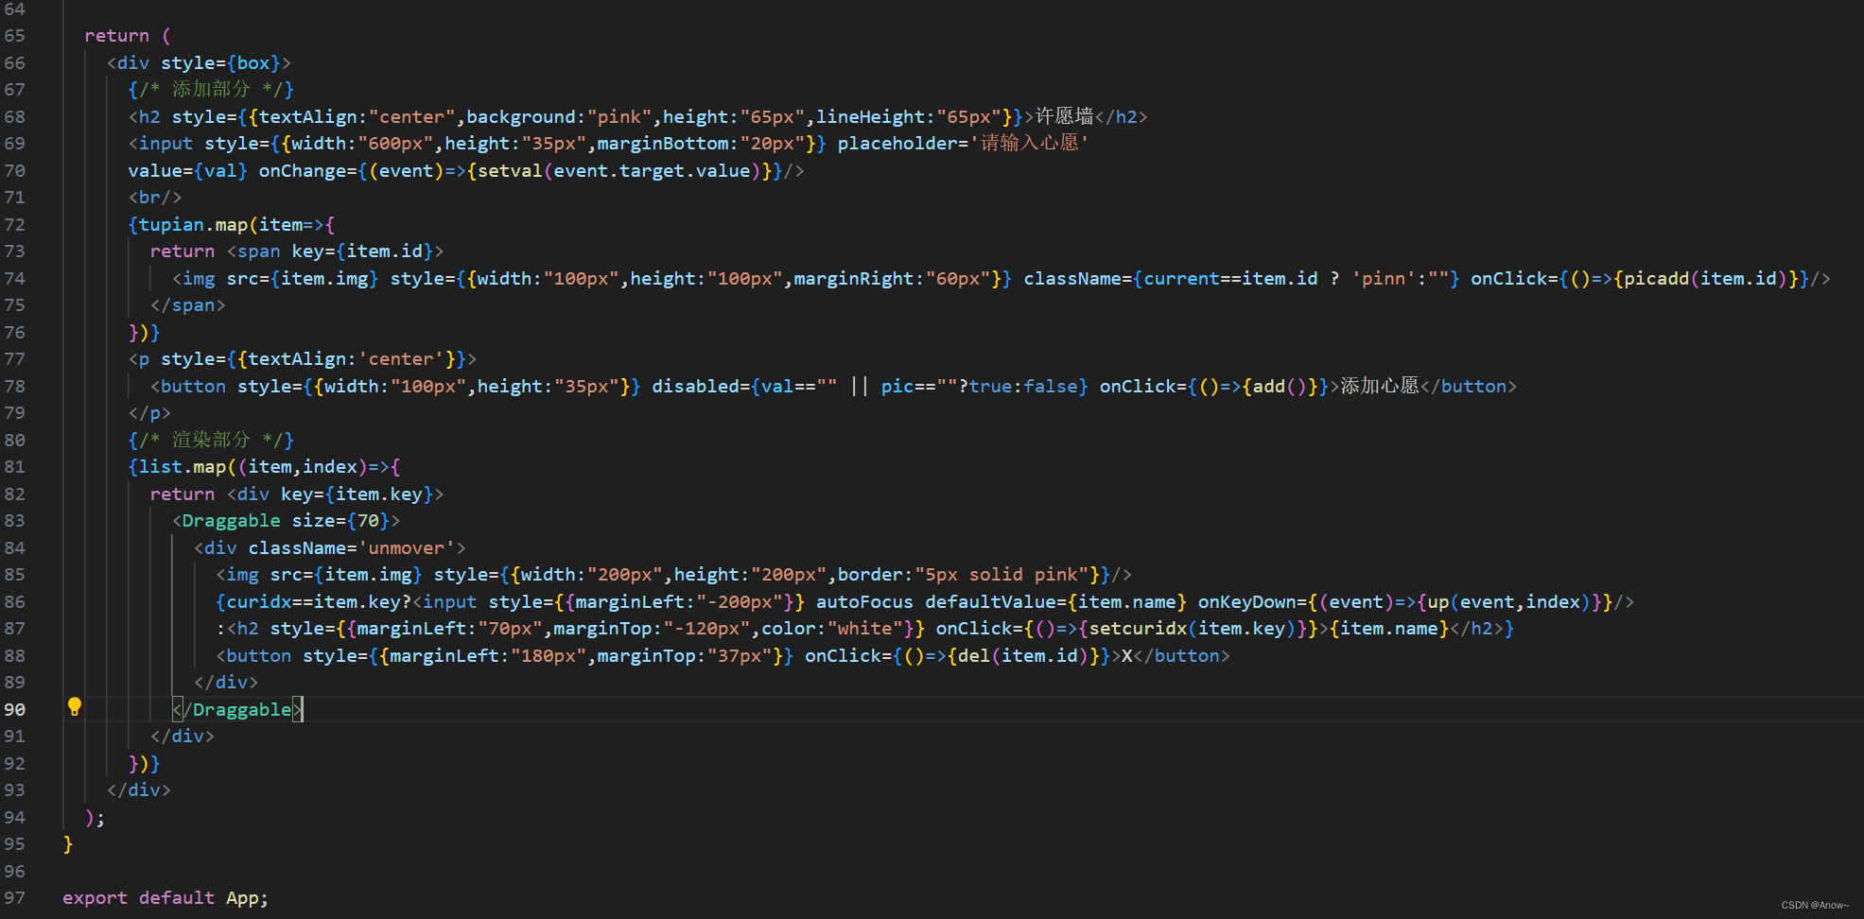The image size is (1864, 919).
Task: Click the span key={item.id} on line 73
Action: tap(336, 251)
